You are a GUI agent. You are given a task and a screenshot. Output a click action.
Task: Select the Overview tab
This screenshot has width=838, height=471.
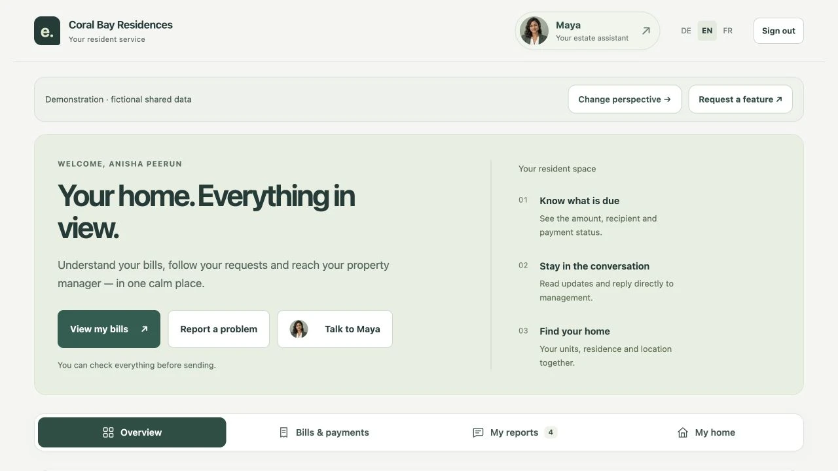(132, 432)
